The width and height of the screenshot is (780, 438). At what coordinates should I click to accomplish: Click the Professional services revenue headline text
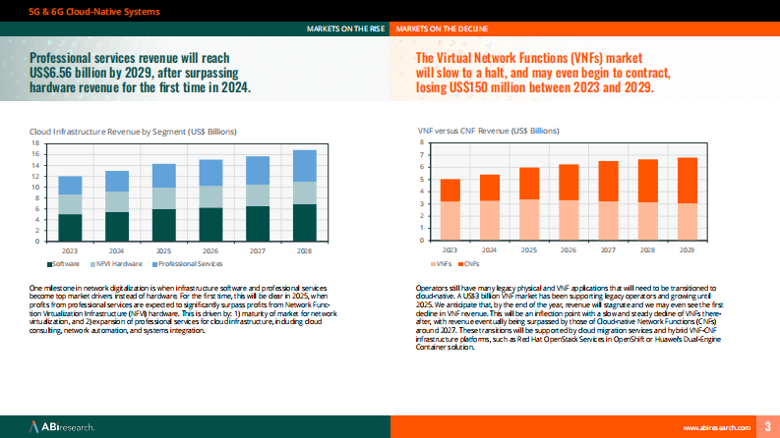coord(141,73)
